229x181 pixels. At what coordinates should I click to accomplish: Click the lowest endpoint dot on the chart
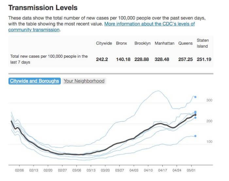(195, 136)
